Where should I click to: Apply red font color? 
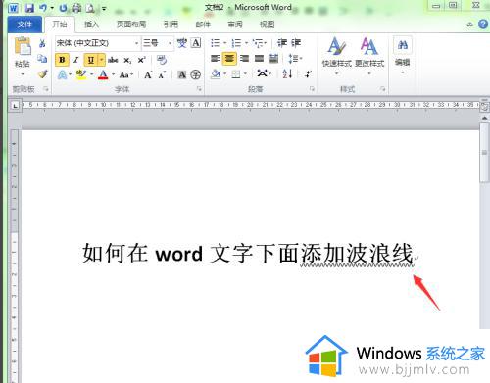coord(103,74)
